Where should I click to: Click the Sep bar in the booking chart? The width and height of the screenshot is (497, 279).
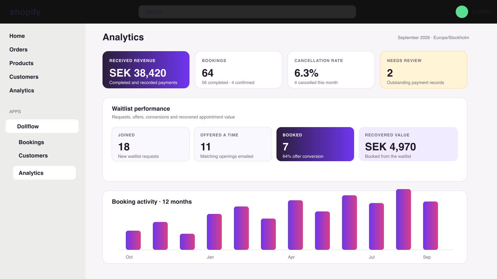coord(431,226)
